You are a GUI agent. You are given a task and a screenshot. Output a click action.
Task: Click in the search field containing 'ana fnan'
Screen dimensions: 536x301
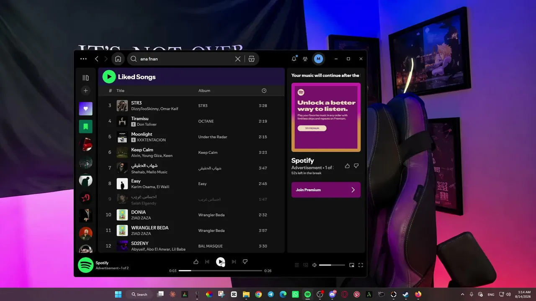coord(186,59)
